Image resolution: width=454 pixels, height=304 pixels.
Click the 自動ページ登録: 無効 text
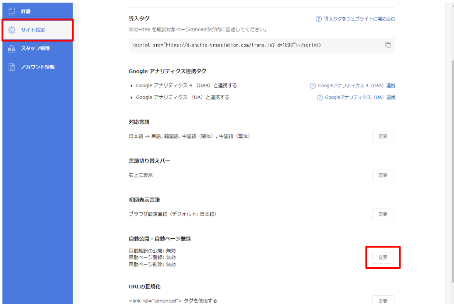[152, 257]
